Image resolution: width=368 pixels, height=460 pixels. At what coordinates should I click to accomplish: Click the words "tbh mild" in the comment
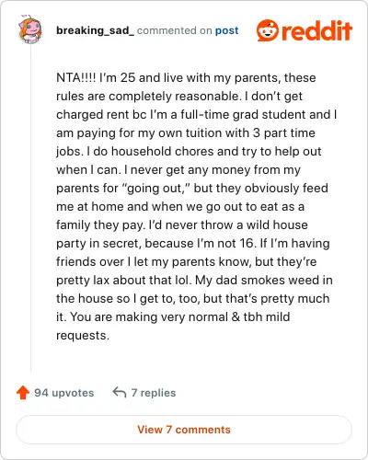pos(267,316)
